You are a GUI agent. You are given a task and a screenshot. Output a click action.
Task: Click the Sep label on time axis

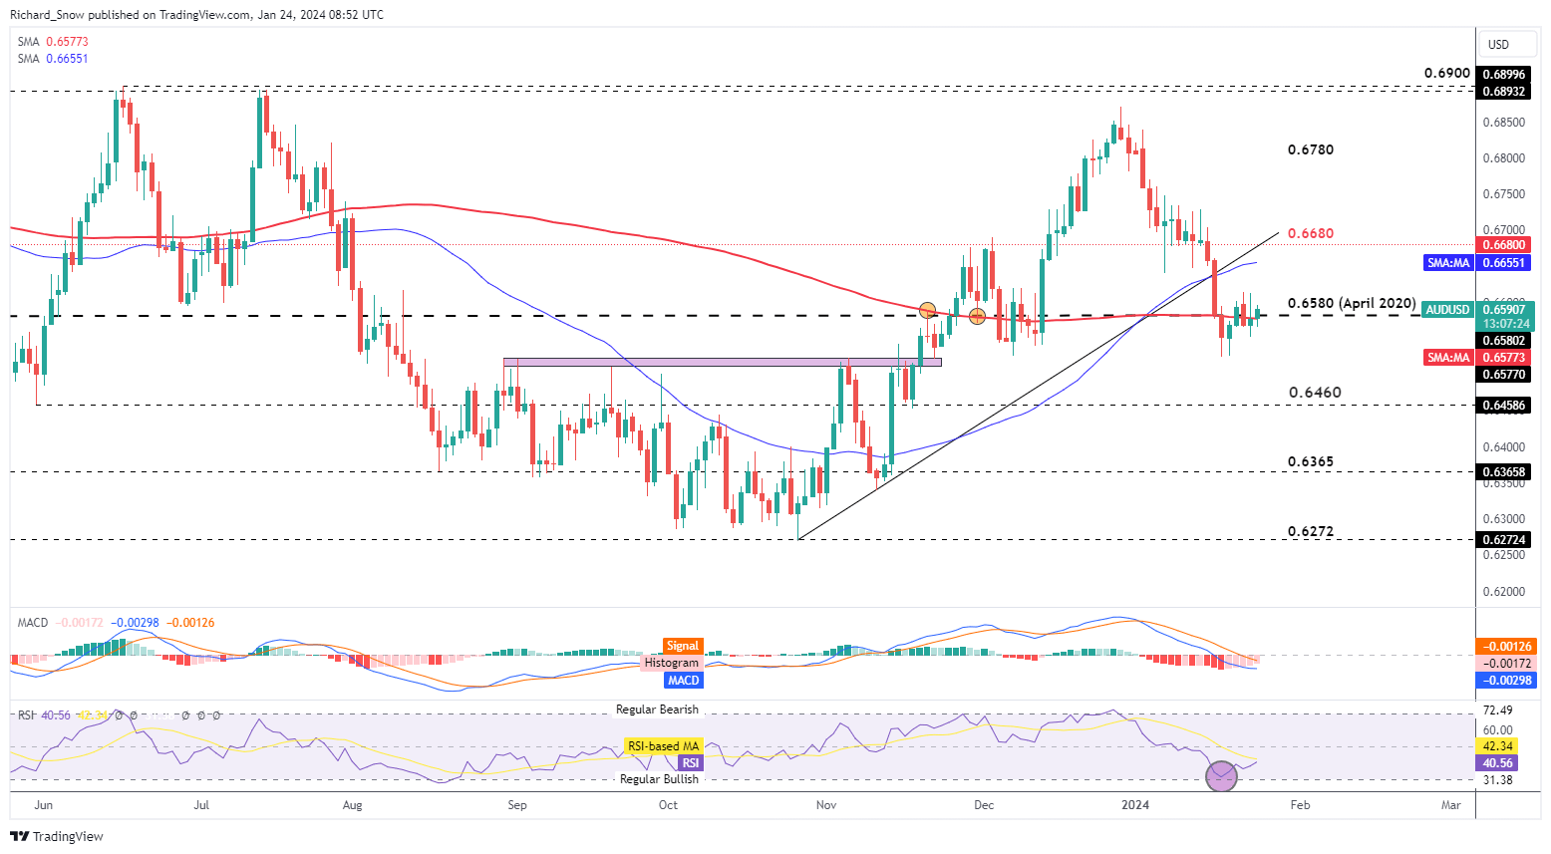[516, 805]
